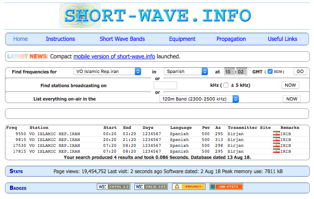314x199 pixels.
Task: Click end time 03:20 in results
Action: [129, 134]
